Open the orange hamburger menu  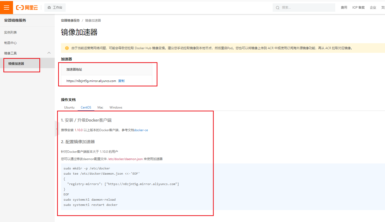coord(7,8)
